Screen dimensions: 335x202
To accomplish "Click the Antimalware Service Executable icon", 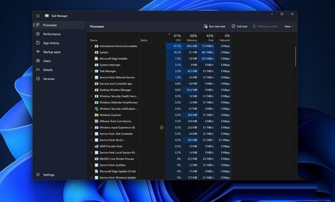I will [97, 46].
